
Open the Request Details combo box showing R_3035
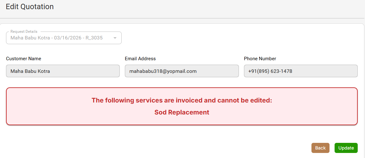60,38
